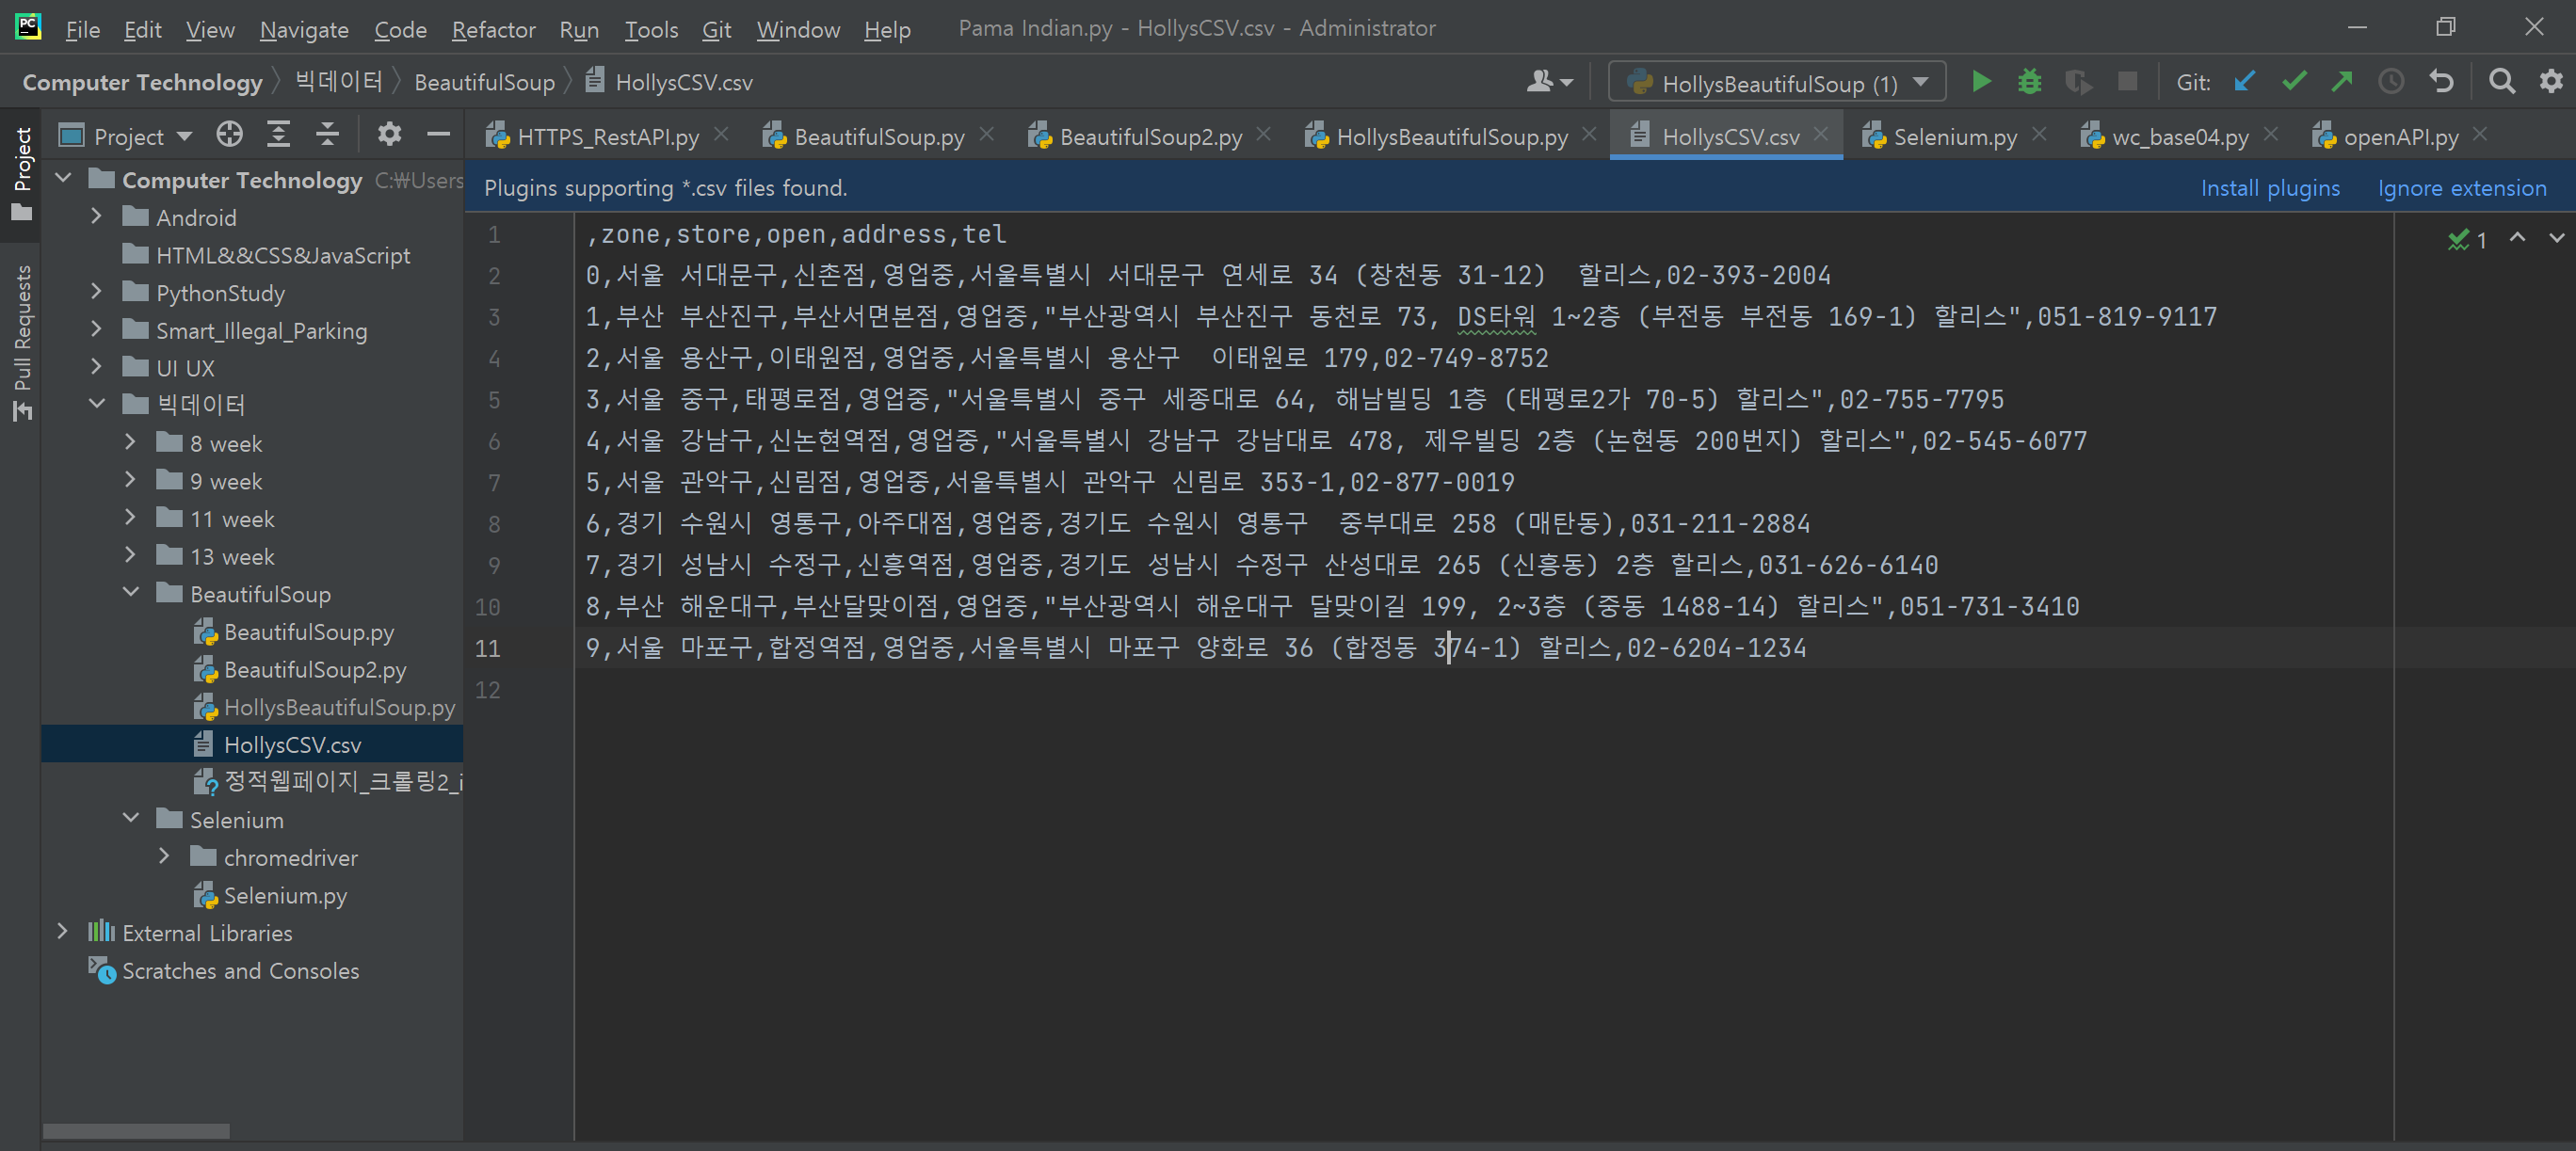Switch to wc_base04.py tab
2576x1151 pixels.
pos(2179,136)
